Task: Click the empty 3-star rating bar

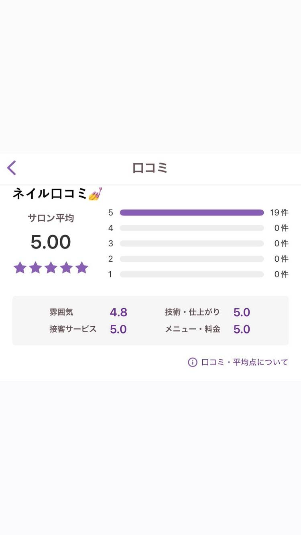Action: coord(191,243)
